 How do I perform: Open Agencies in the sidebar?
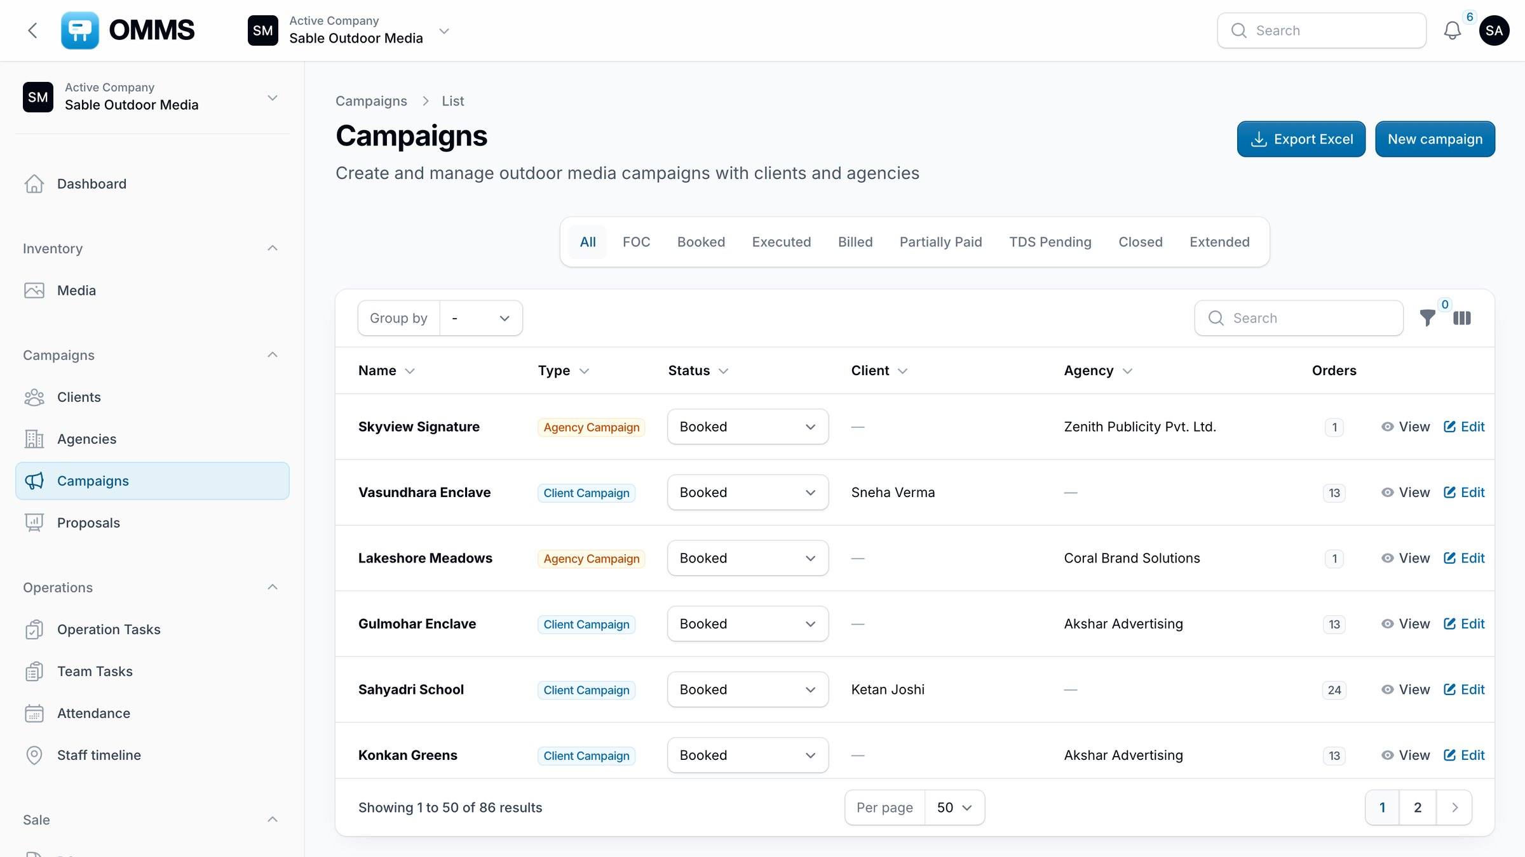tap(152, 439)
